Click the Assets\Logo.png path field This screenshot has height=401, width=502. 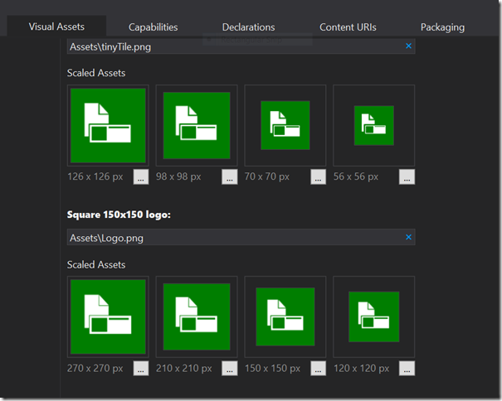tap(241, 237)
